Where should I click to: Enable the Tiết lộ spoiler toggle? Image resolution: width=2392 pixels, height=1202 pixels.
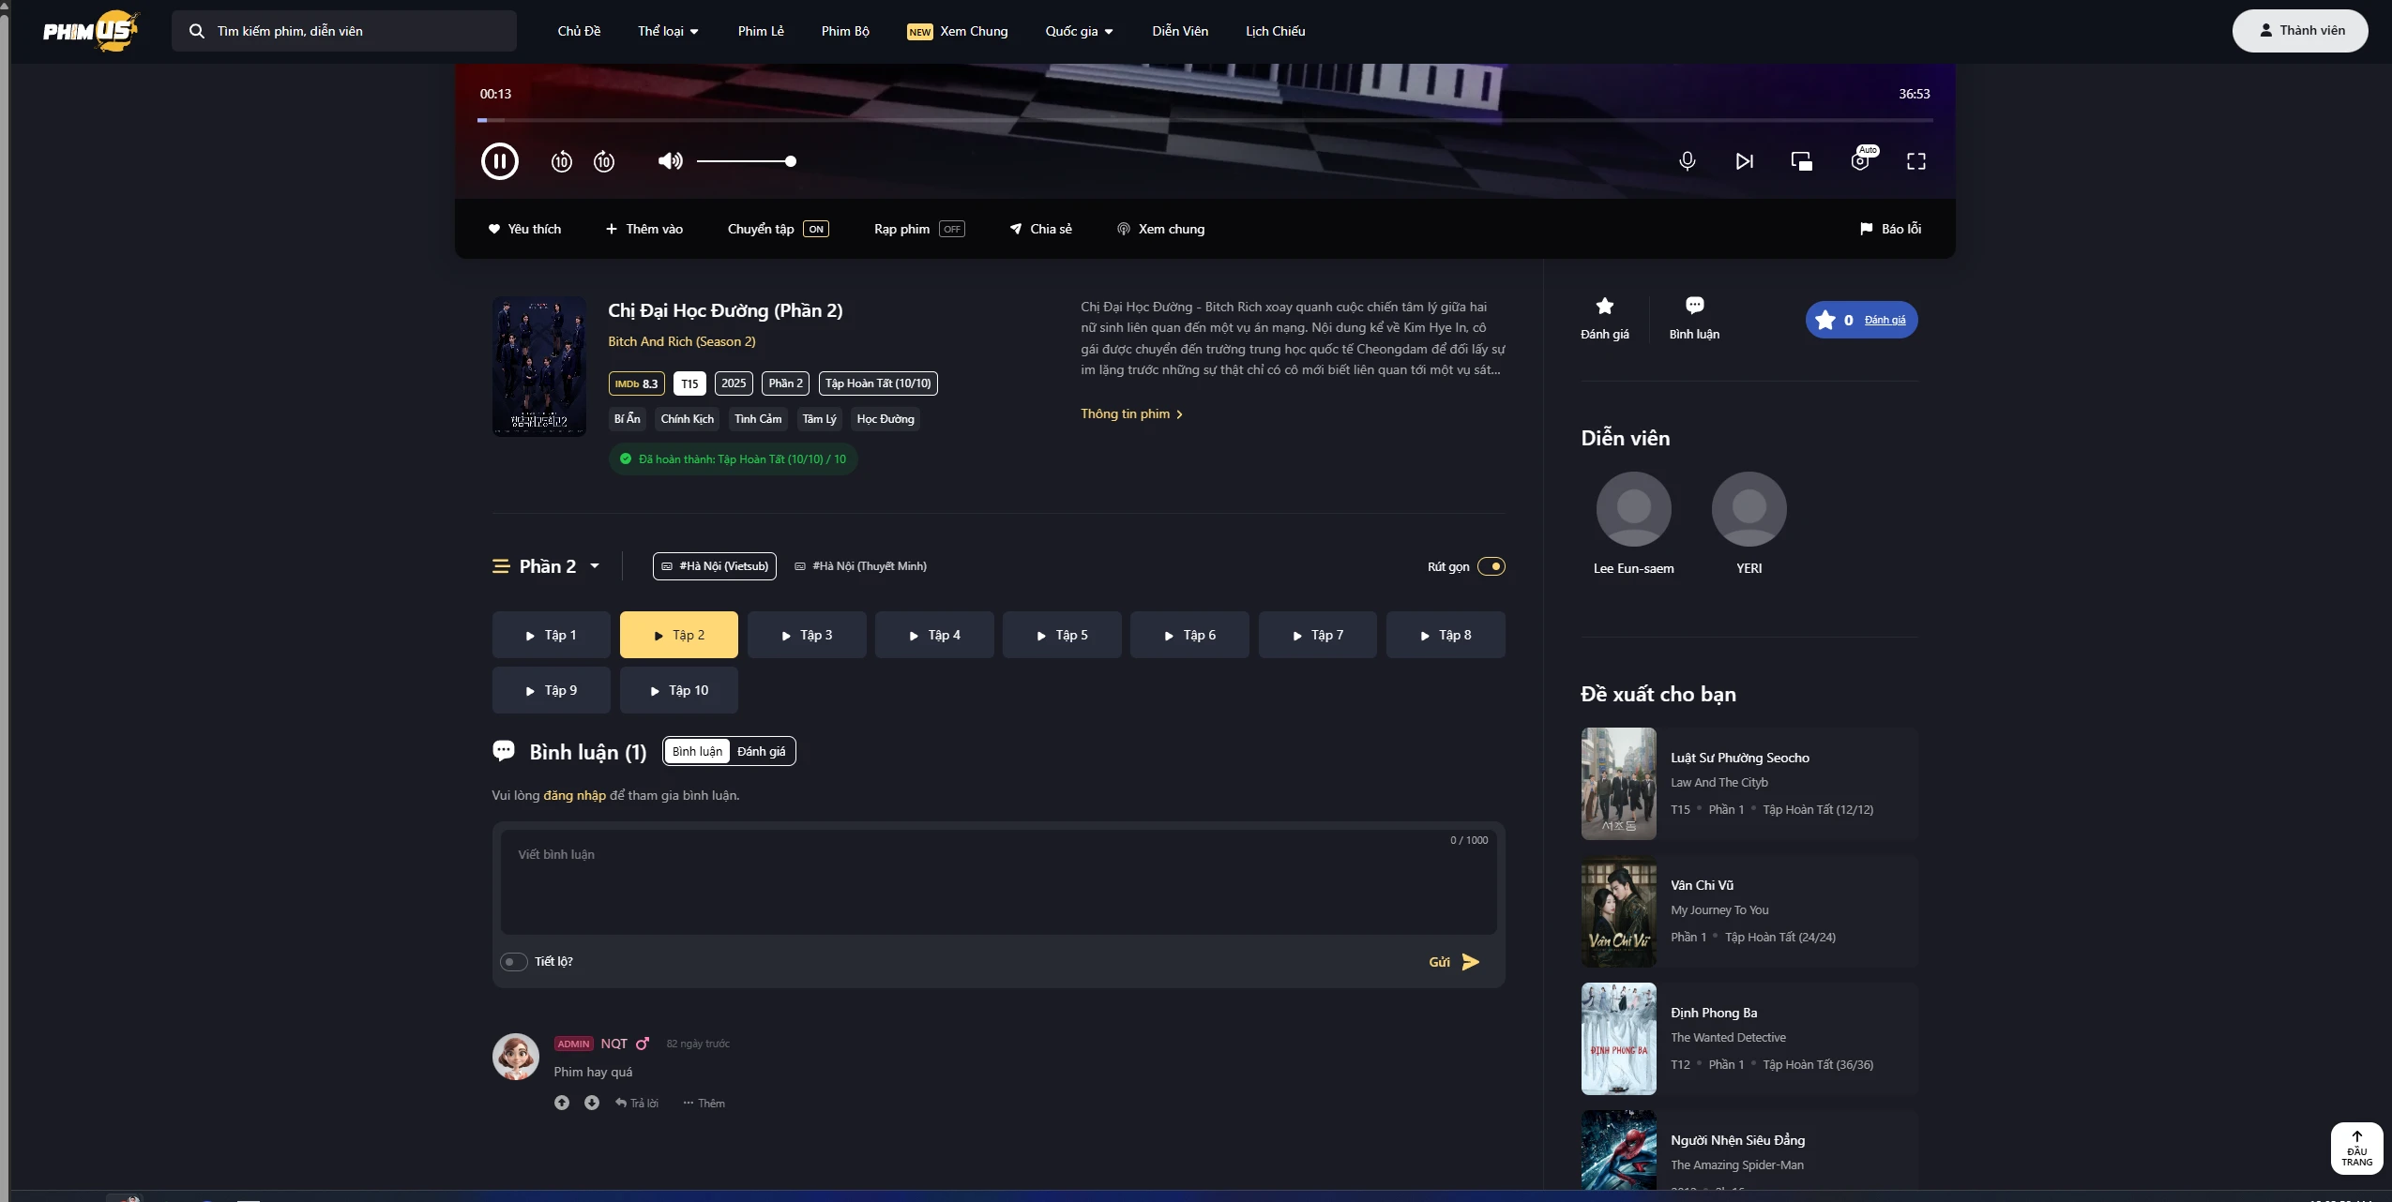point(513,961)
